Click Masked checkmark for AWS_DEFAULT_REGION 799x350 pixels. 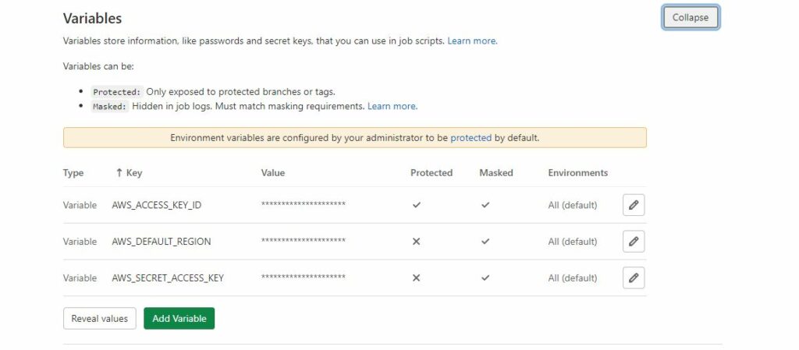tap(485, 242)
